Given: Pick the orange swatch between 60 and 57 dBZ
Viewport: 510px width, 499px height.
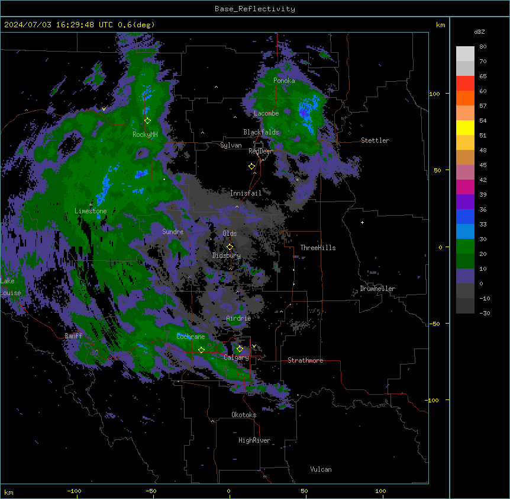Looking at the screenshot, I should (465, 98).
